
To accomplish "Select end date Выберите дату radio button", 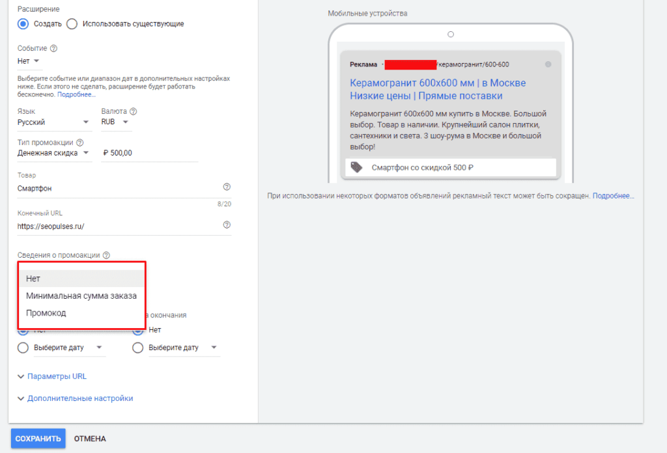I will (x=138, y=348).
